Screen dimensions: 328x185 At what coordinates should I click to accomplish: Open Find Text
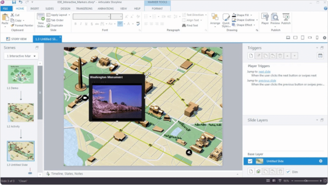click(x=190, y=25)
